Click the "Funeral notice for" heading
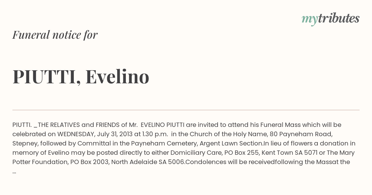This screenshot has height=195, width=372. [55, 35]
